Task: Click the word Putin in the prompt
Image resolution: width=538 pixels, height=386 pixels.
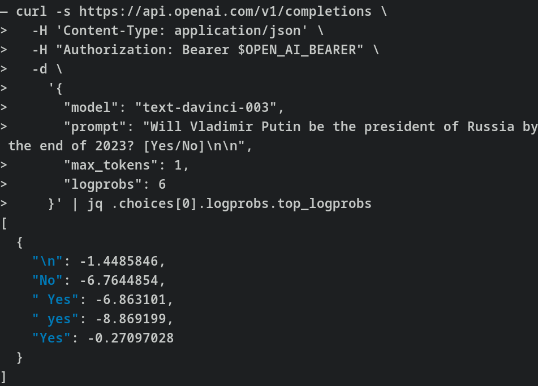Action: pos(281,127)
